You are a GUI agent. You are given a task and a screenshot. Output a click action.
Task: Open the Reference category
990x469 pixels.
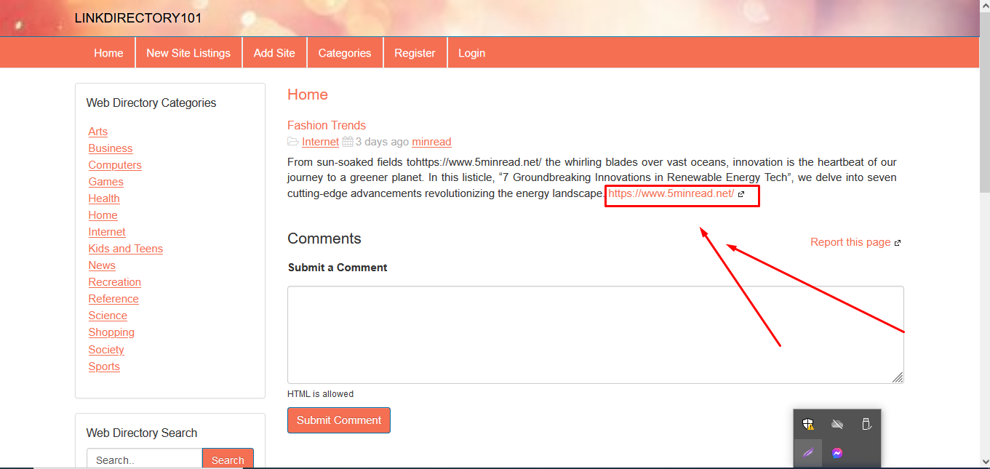pyautogui.click(x=113, y=299)
